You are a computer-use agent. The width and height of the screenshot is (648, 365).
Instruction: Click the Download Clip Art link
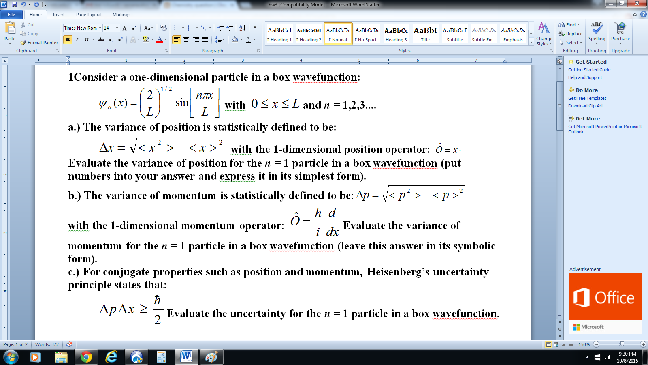[x=585, y=106]
